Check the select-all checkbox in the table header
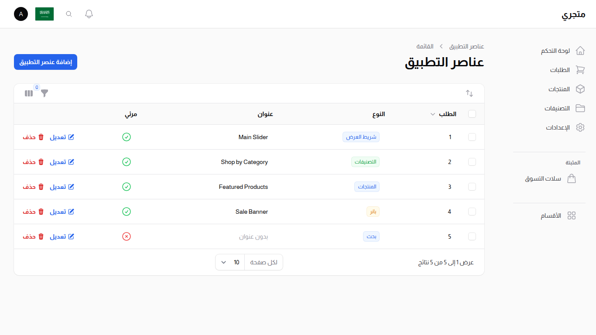 (x=472, y=114)
